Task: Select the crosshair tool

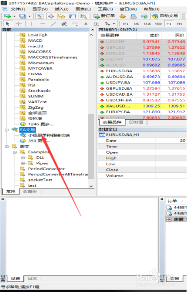Action: [x=19, y=23]
